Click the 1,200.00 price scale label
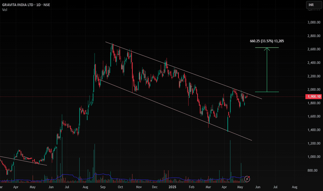 [314, 143]
